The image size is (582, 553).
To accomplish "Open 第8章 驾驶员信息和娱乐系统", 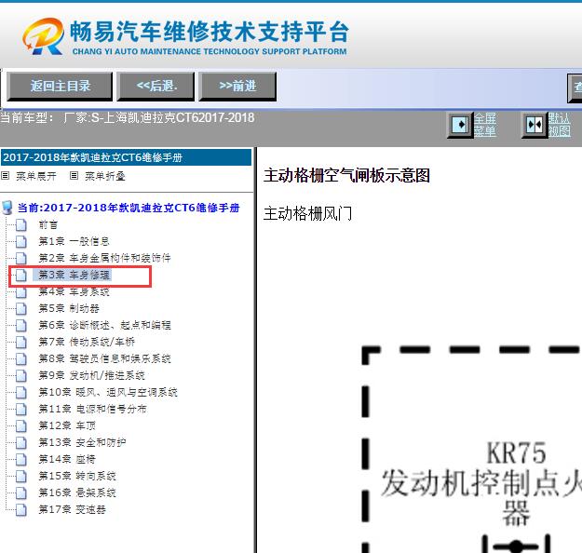I will (104, 358).
